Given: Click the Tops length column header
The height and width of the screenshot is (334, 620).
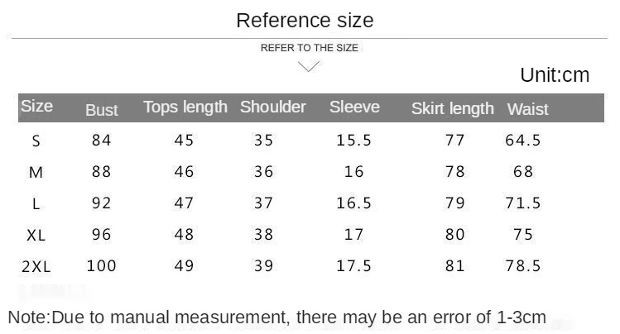Looking at the screenshot, I should pos(185,107).
